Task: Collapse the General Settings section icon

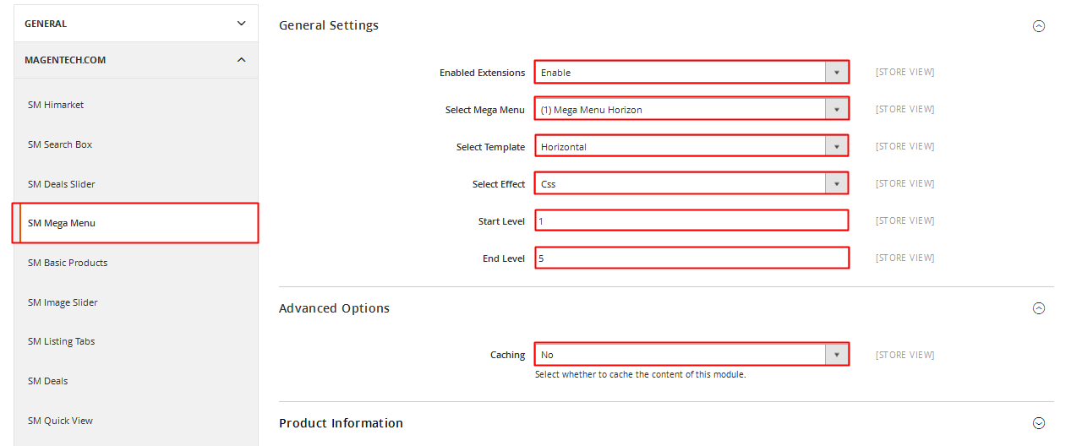Action: tap(1038, 26)
